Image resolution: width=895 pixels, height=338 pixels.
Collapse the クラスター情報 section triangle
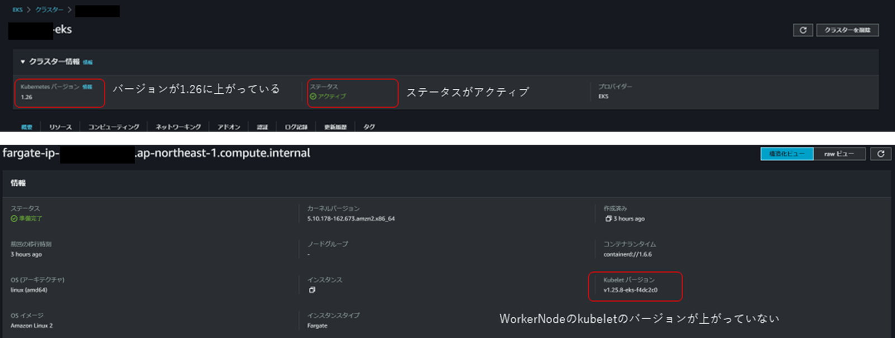coord(22,62)
